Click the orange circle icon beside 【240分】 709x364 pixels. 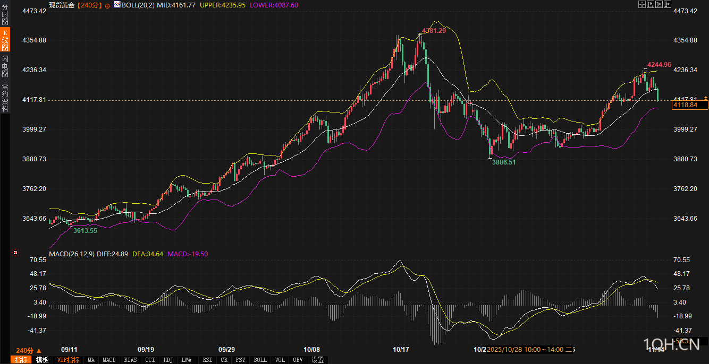(x=107, y=5)
